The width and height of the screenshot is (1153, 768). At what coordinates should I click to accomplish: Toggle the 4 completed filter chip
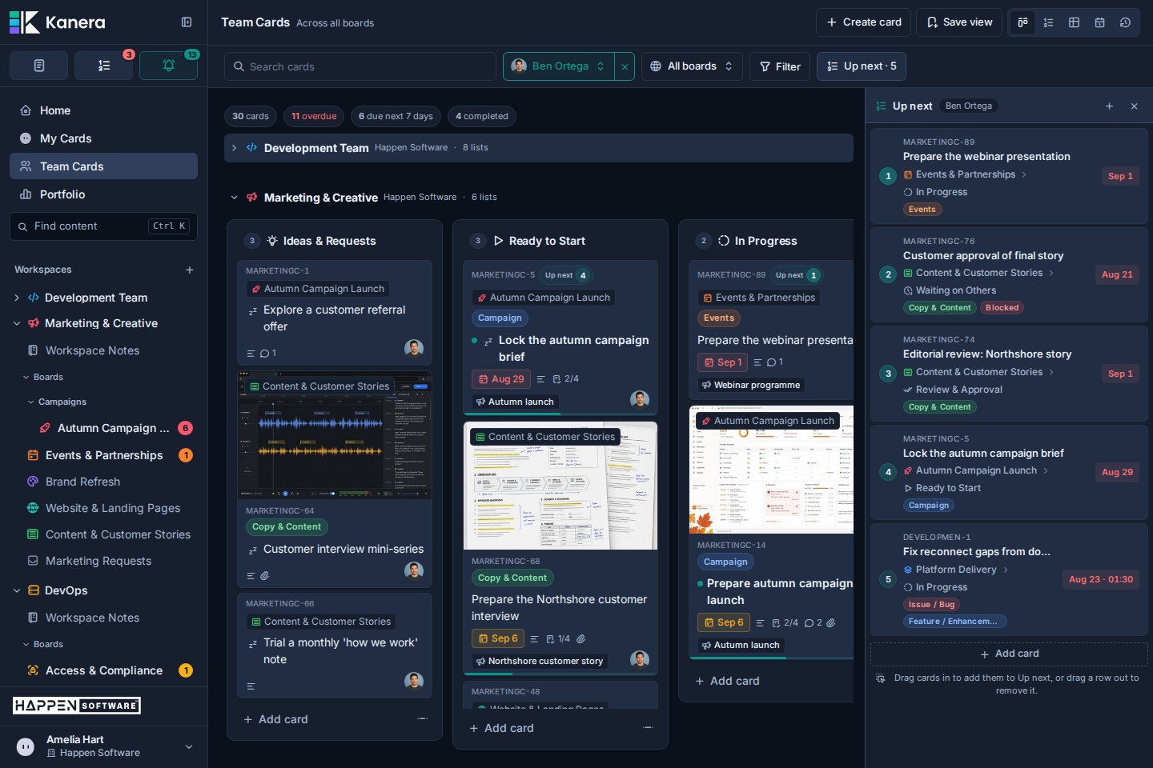click(482, 116)
